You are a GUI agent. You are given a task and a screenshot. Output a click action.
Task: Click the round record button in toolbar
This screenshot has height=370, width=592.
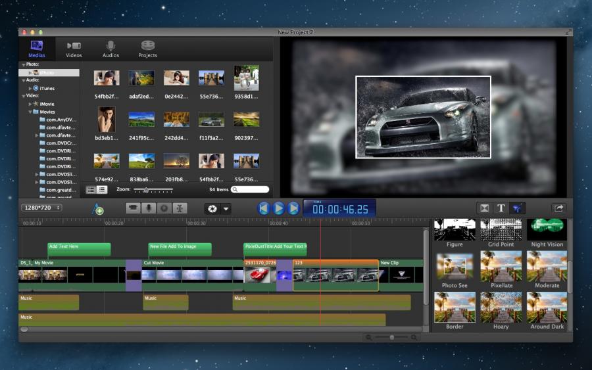(164, 208)
